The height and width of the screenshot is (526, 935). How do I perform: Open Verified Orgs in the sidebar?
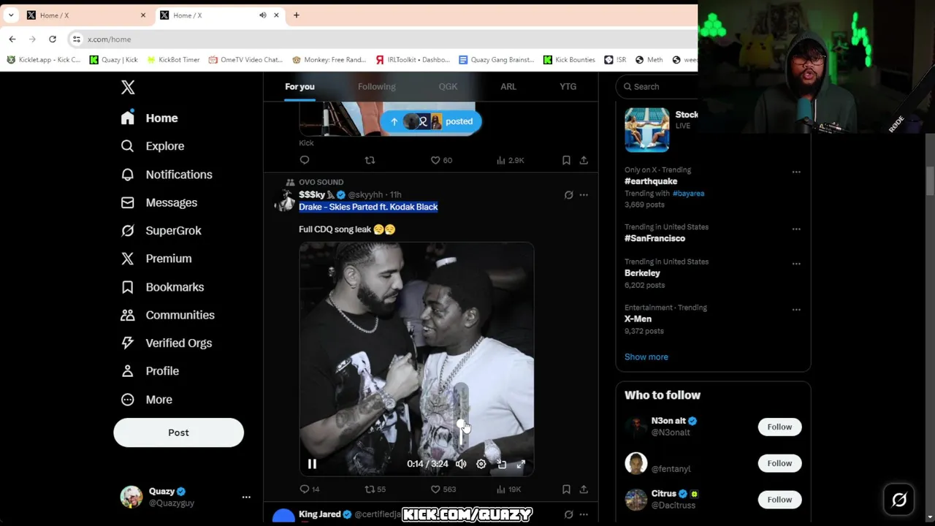(x=167, y=343)
